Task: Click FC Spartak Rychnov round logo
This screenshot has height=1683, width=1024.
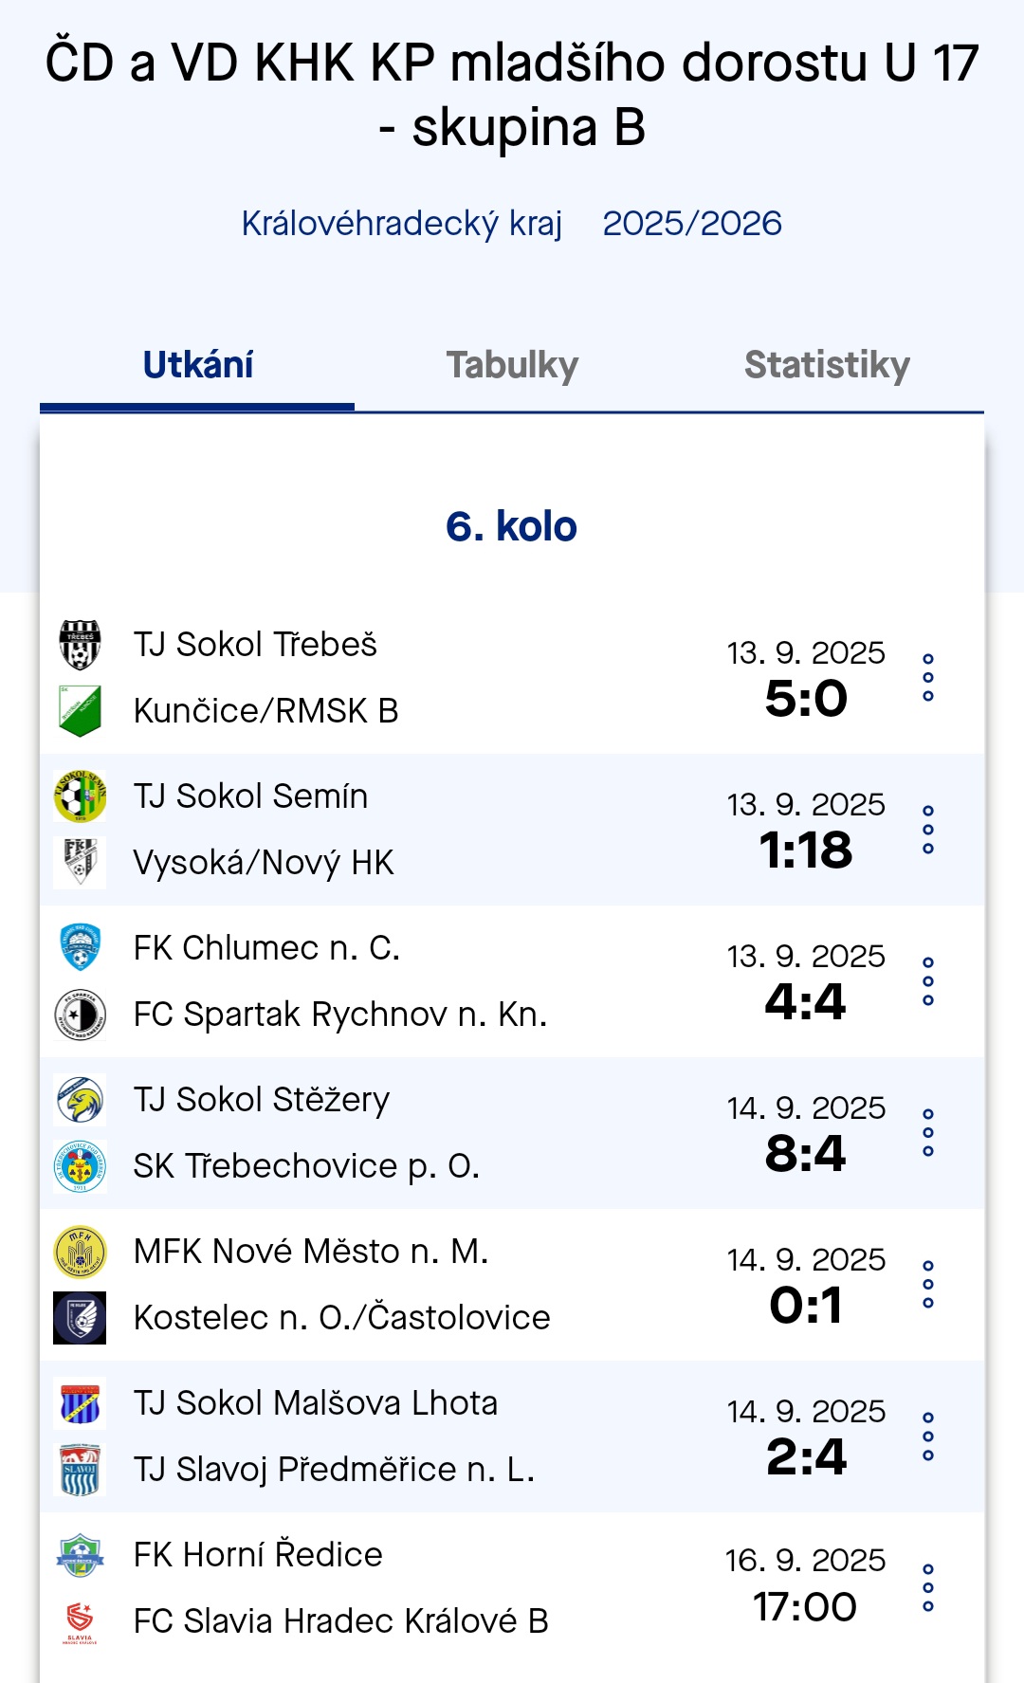Action: point(80,1015)
